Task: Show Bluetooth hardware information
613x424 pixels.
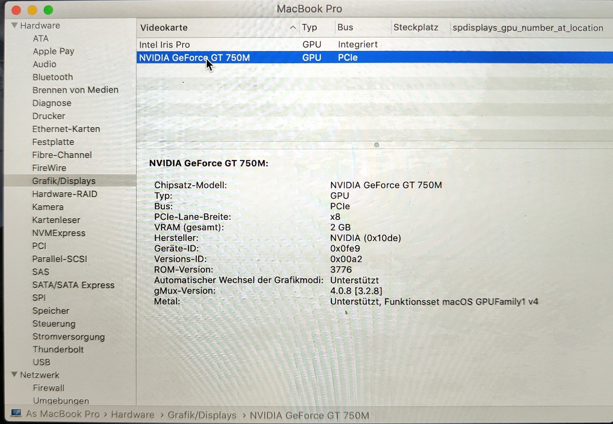Action: click(53, 77)
